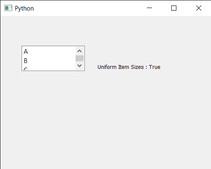
Task: Click the Uniform Item Sizes label
Action: pyautogui.click(x=129, y=67)
